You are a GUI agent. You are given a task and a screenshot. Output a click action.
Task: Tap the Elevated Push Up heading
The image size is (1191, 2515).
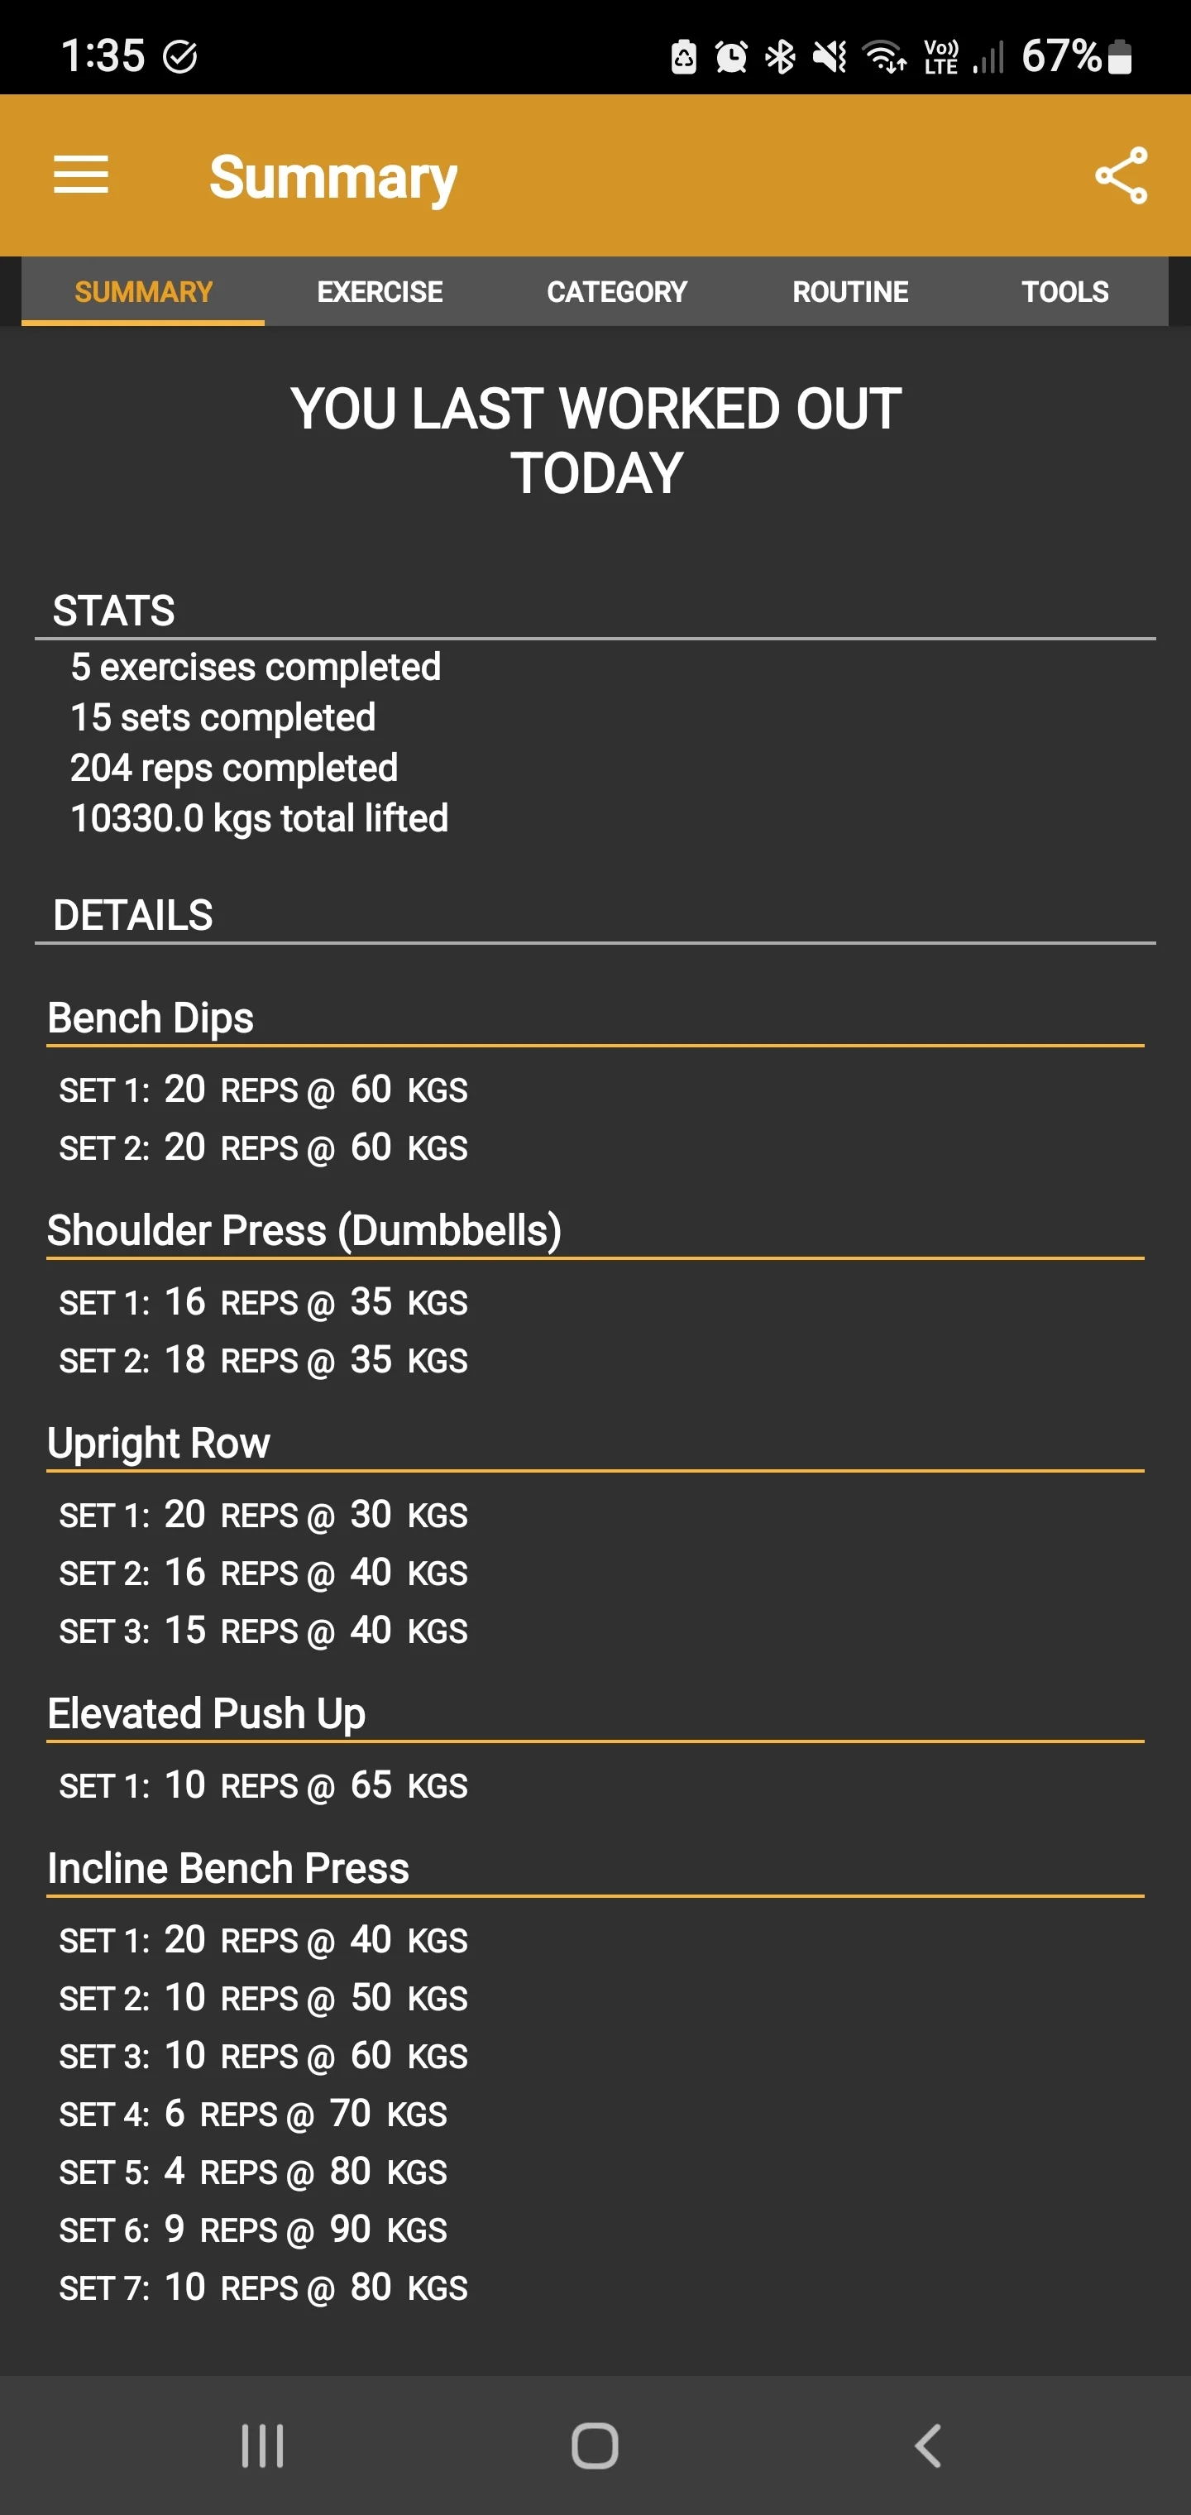tap(206, 1714)
